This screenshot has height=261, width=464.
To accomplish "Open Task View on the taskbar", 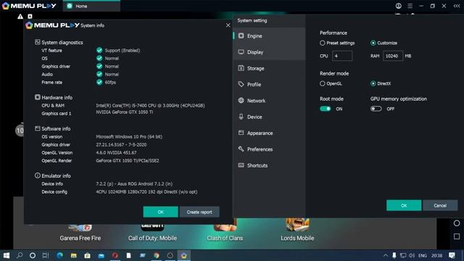I will click(46, 255).
